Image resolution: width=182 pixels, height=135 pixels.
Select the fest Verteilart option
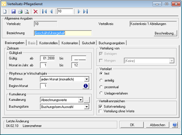pos(101,74)
